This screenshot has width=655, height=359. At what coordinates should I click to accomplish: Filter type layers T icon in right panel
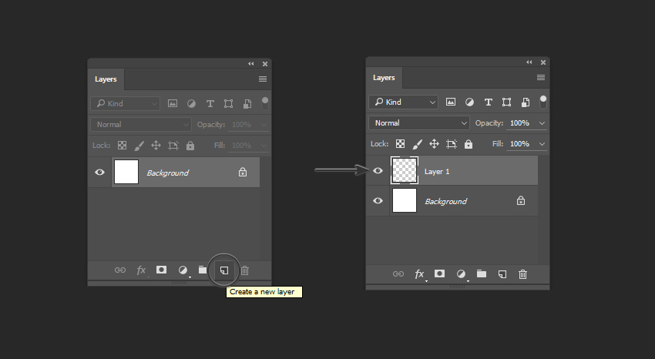(489, 102)
